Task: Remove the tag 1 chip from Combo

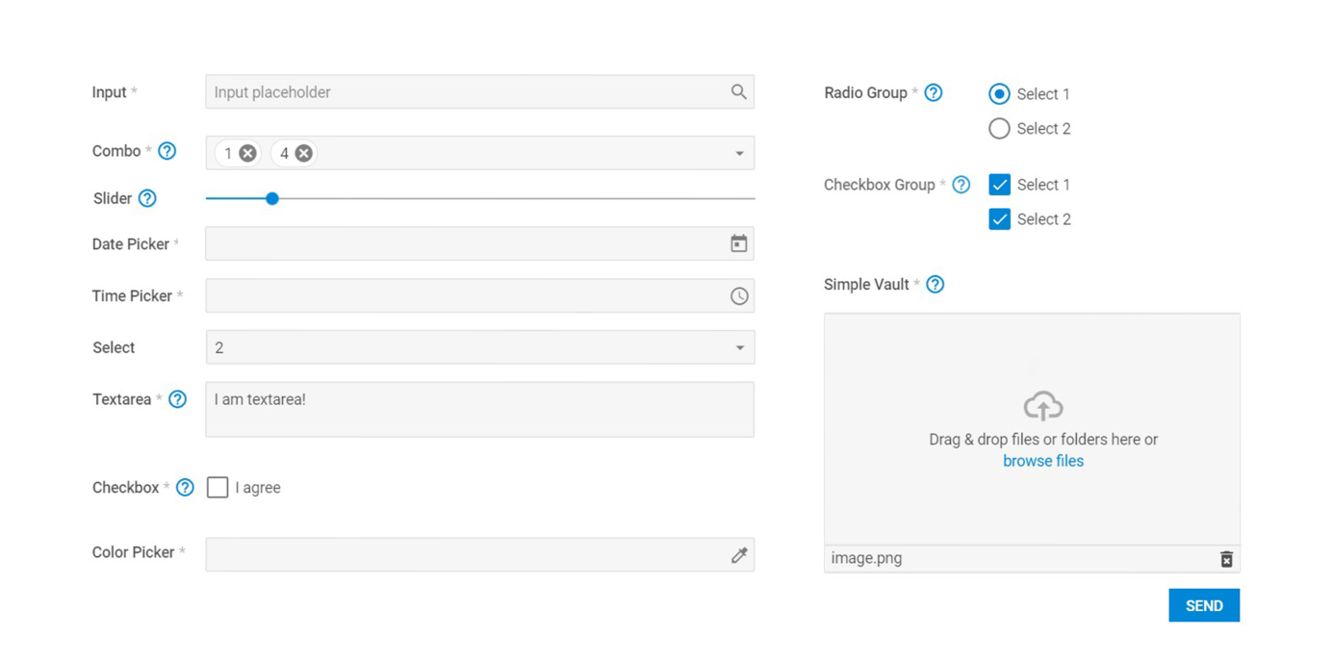Action: coord(247,153)
